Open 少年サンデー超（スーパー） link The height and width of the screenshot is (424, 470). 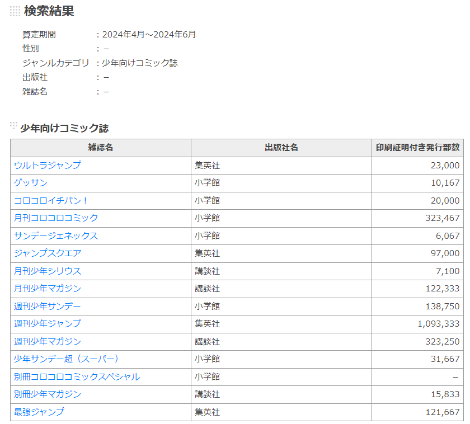coord(66,359)
